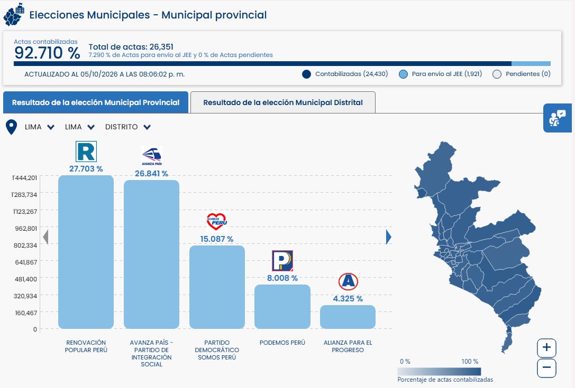
Task: Click the map percentage gradient legend
Action: [439, 371]
